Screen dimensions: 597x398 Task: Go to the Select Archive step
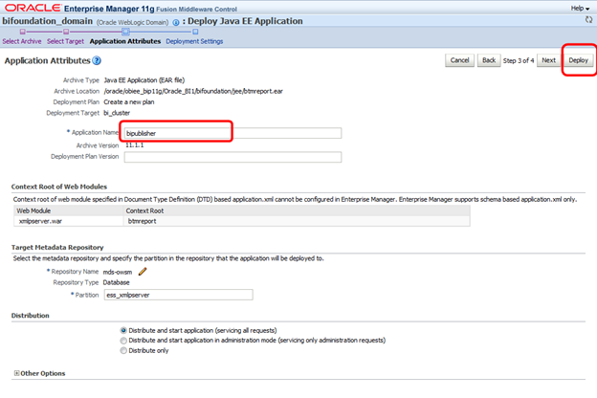click(x=22, y=41)
